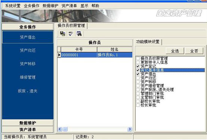
Task: Expand the 数据维护 sidebar section
Action: tap(28, 123)
